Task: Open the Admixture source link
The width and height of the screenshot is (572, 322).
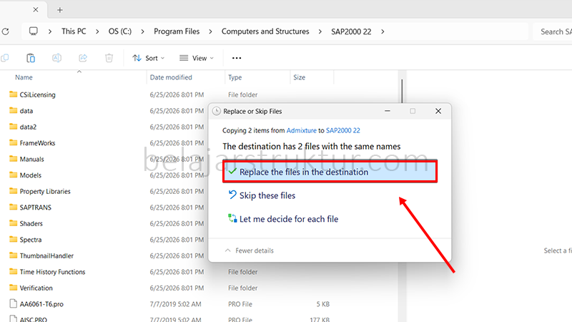Action: (301, 130)
